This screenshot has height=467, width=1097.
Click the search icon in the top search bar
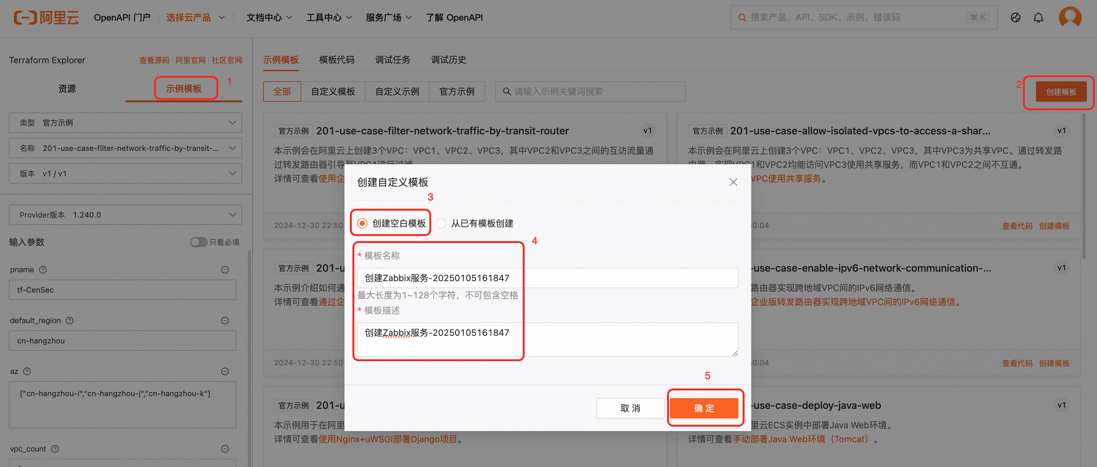point(742,17)
